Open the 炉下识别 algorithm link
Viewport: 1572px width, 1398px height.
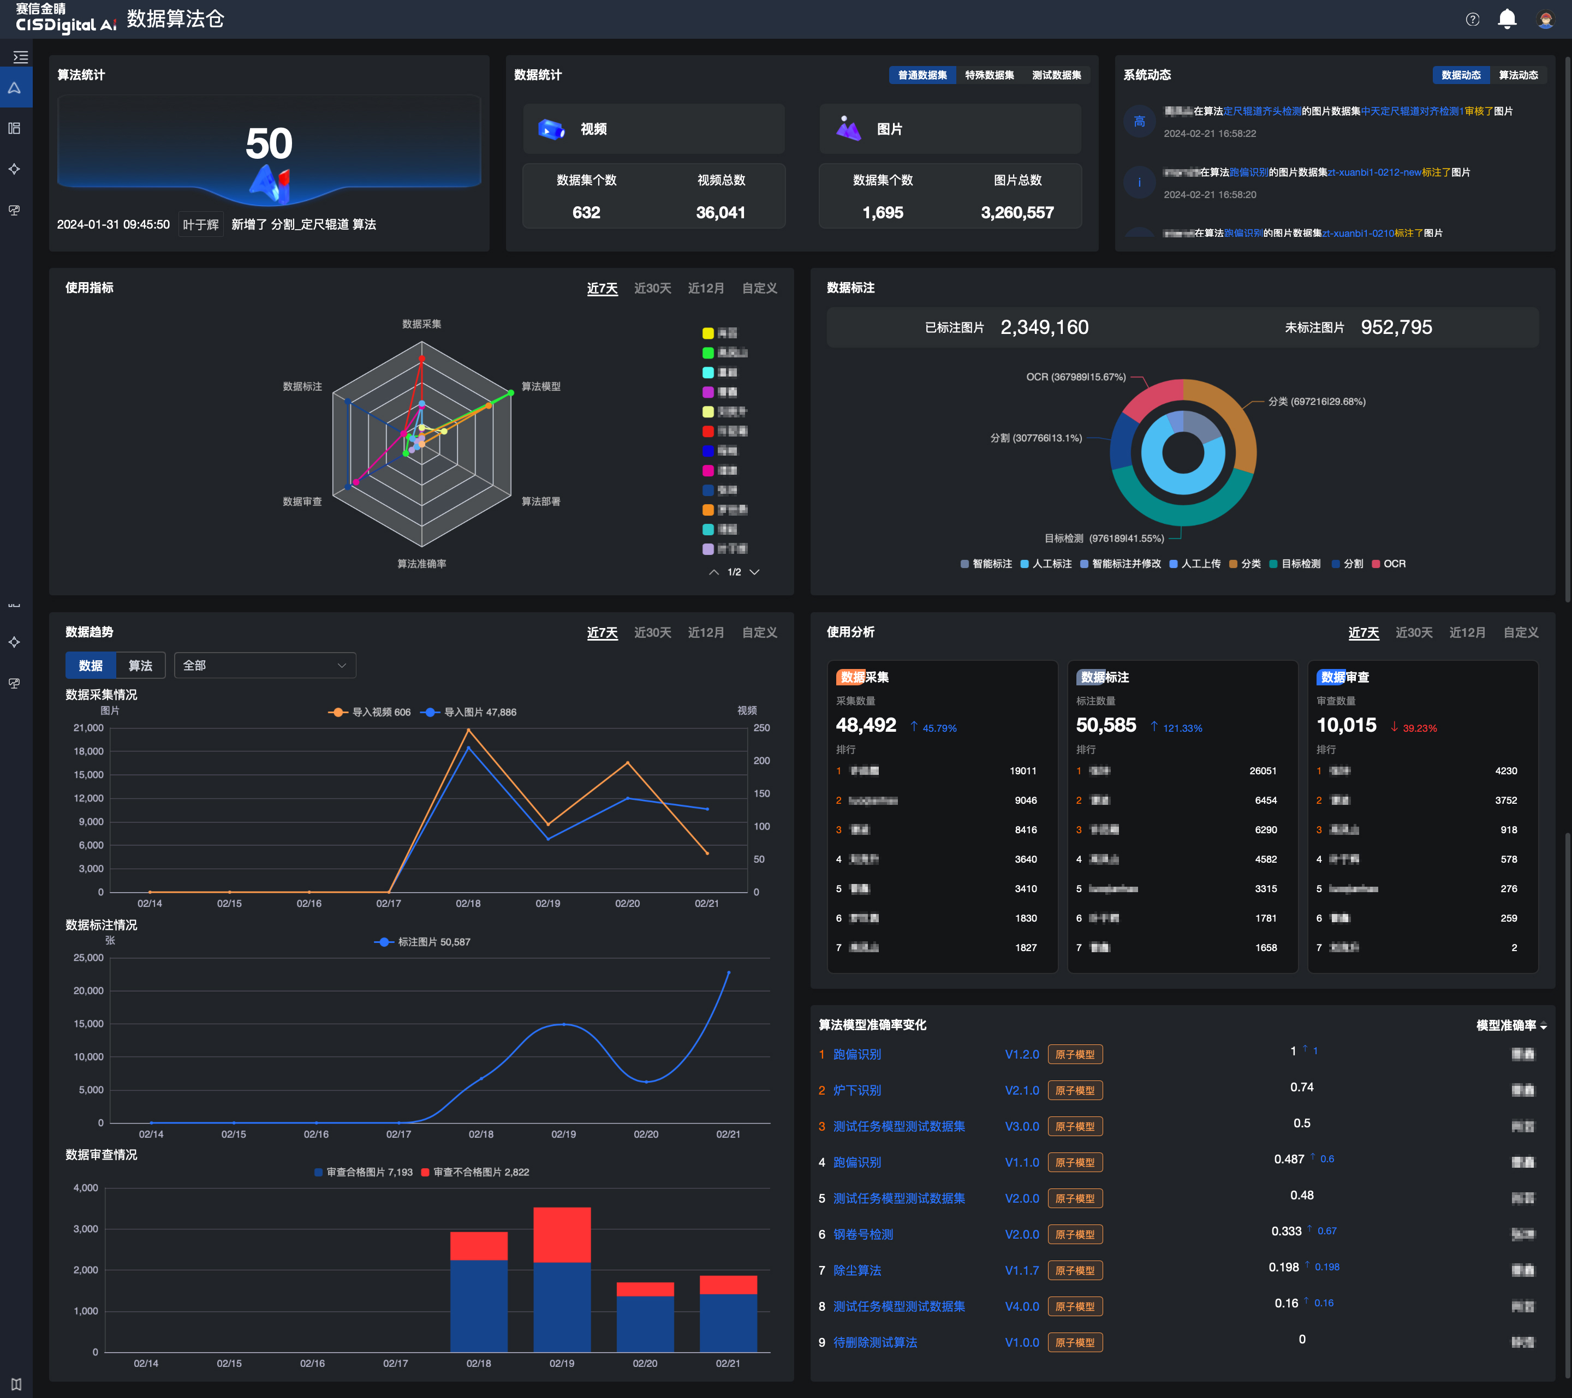click(858, 1090)
